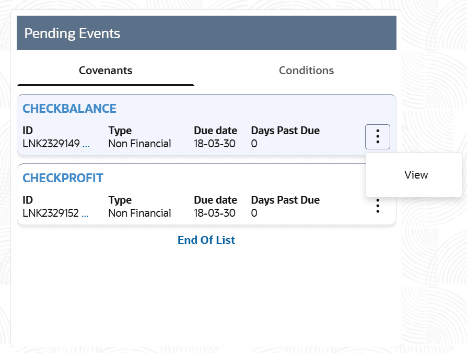Expand truncated ID LNK2329149 ellipsis
The image size is (467, 353).
(x=86, y=144)
